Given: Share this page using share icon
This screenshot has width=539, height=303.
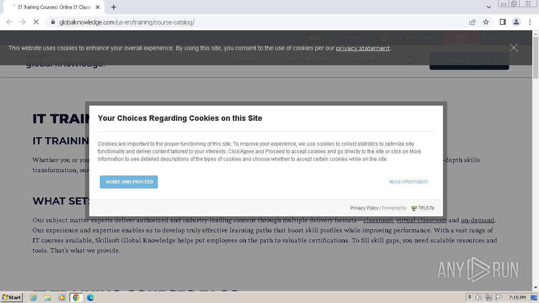Looking at the screenshot, I should (x=472, y=22).
